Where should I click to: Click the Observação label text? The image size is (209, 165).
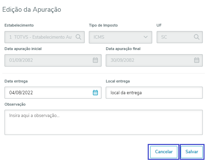click(x=15, y=104)
